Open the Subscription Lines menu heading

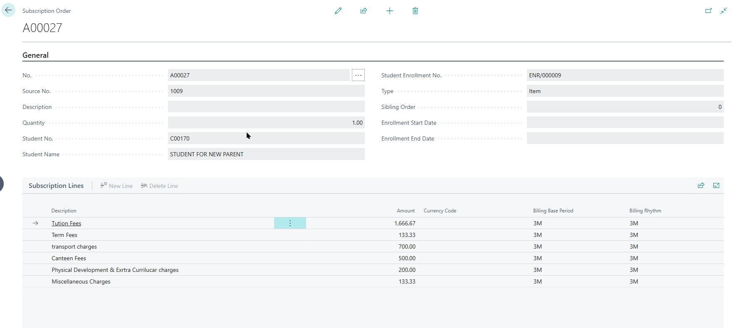tap(56, 186)
